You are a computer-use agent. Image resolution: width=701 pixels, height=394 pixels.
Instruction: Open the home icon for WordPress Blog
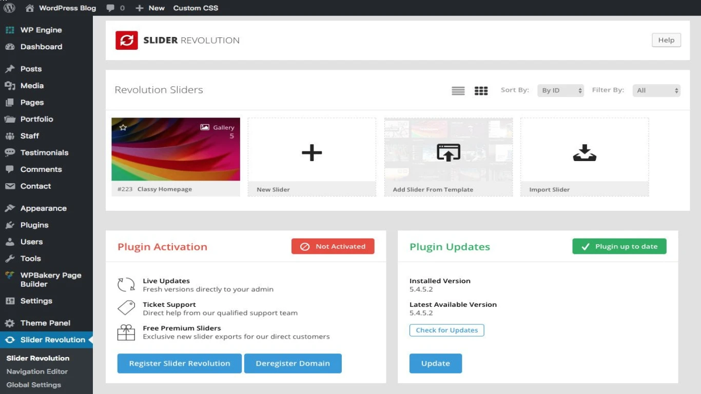tap(30, 8)
